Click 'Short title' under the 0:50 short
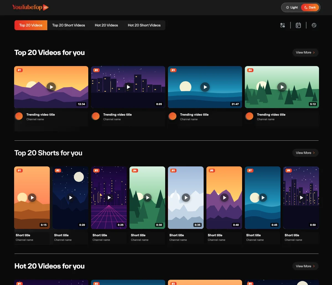The height and width of the screenshot is (285, 332). pyautogui.click(x=292, y=235)
